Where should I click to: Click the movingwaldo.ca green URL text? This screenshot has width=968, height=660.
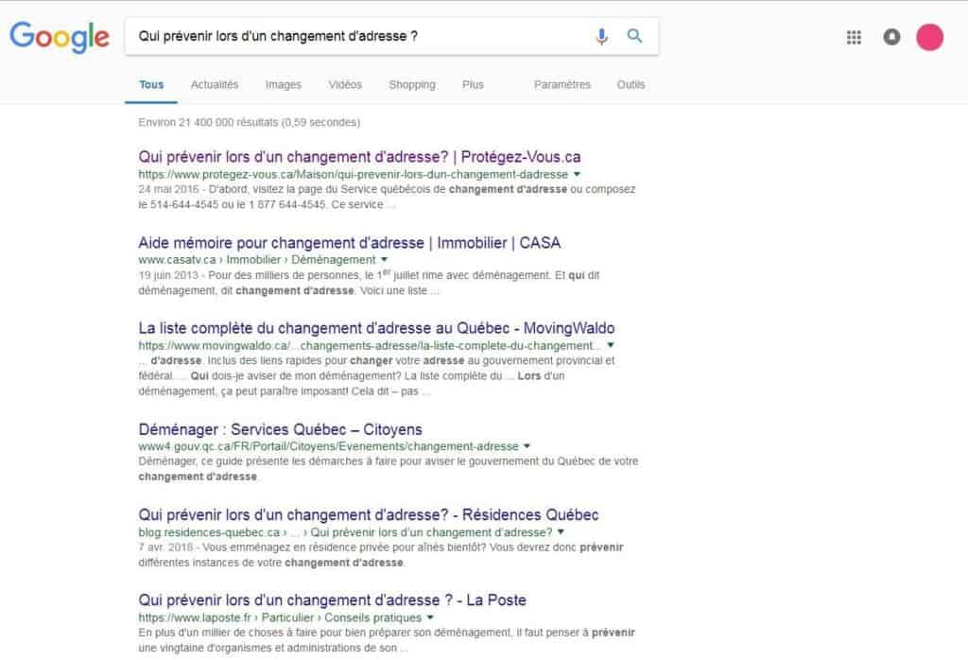click(x=370, y=345)
